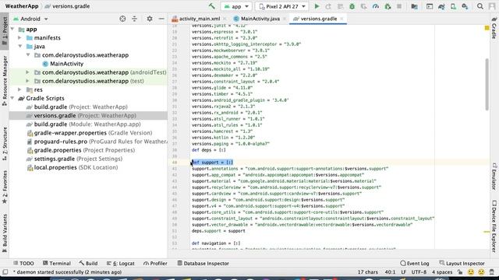Collapse the java folder

(20, 47)
